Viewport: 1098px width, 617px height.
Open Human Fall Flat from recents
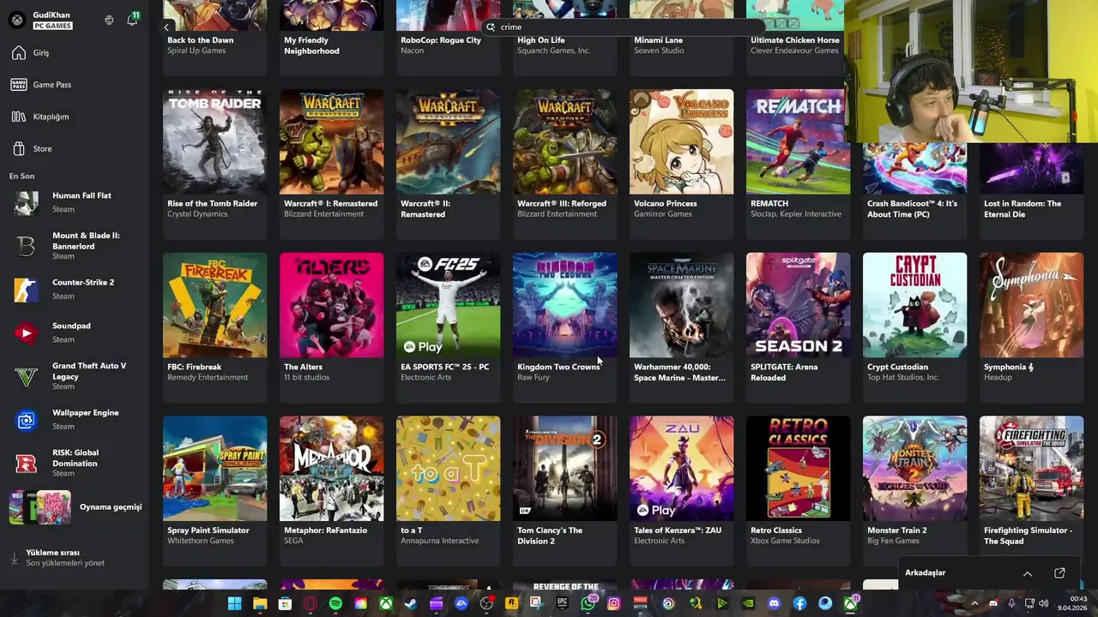(x=74, y=202)
